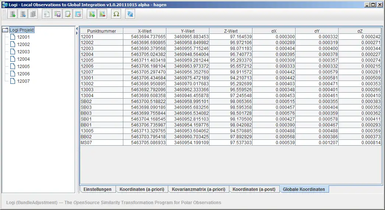Select tree node 12006

23,74
